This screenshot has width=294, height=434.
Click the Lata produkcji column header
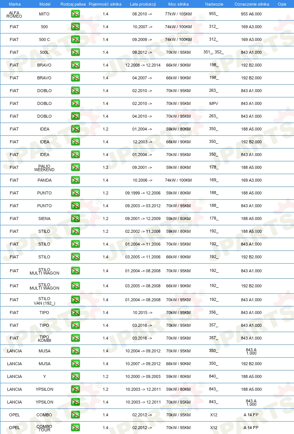click(x=143, y=4)
